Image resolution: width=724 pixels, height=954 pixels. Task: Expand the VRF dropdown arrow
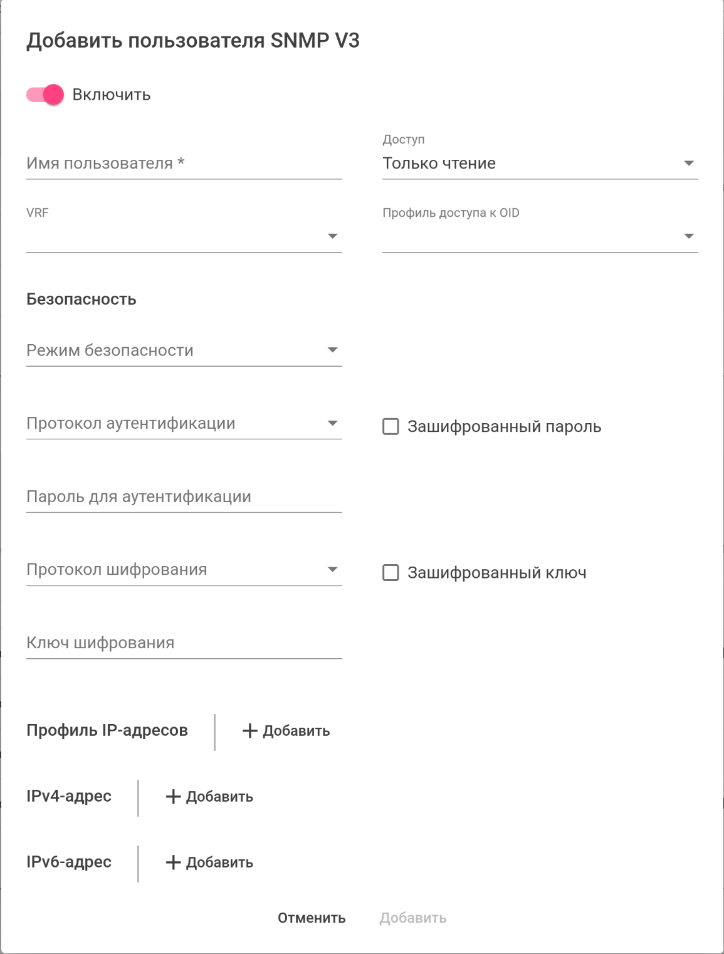pos(333,236)
